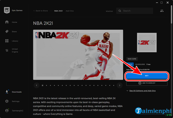Click the blue GET button
Screen dimensions: 173x118
(x=147, y=76)
